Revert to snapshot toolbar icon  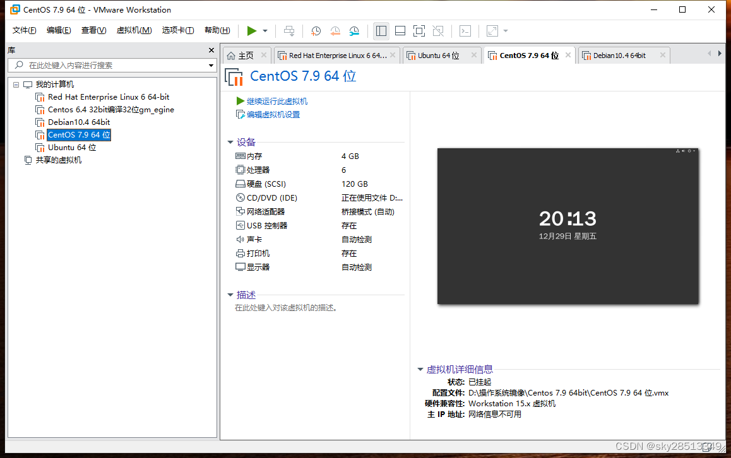(335, 31)
